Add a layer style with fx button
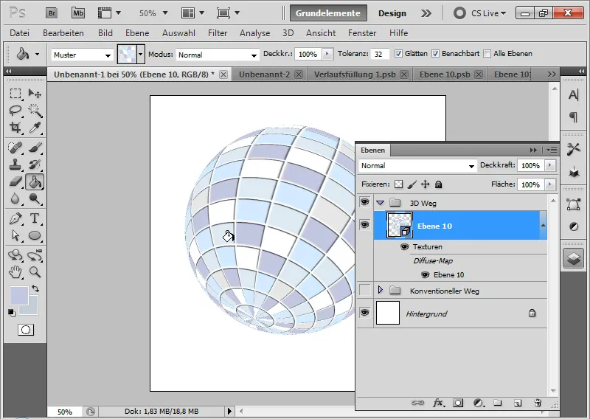 tap(438, 403)
